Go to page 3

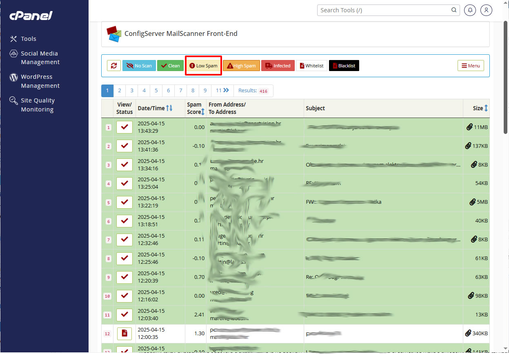coord(132,91)
